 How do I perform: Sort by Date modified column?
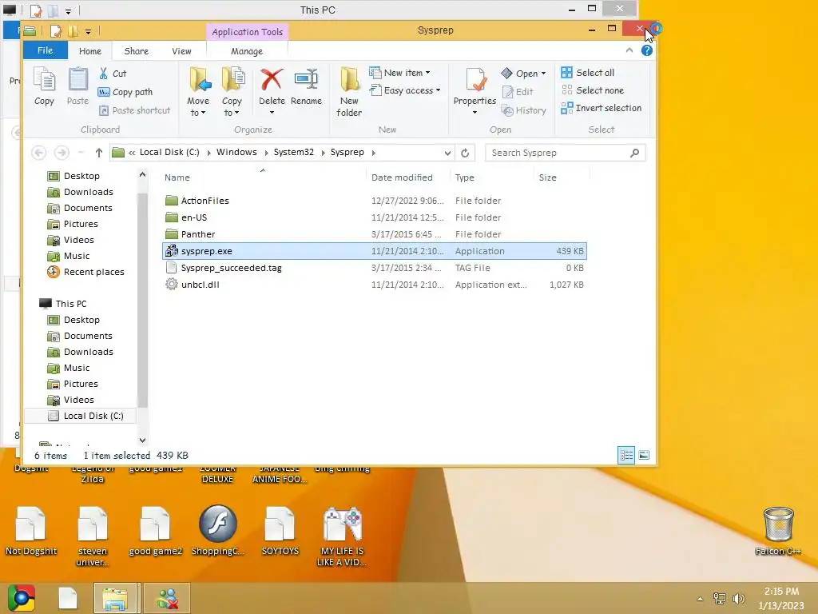(x=402, y=177)
